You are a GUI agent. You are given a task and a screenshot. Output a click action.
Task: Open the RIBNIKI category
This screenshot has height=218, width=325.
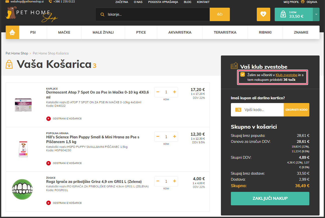[265, 32]
